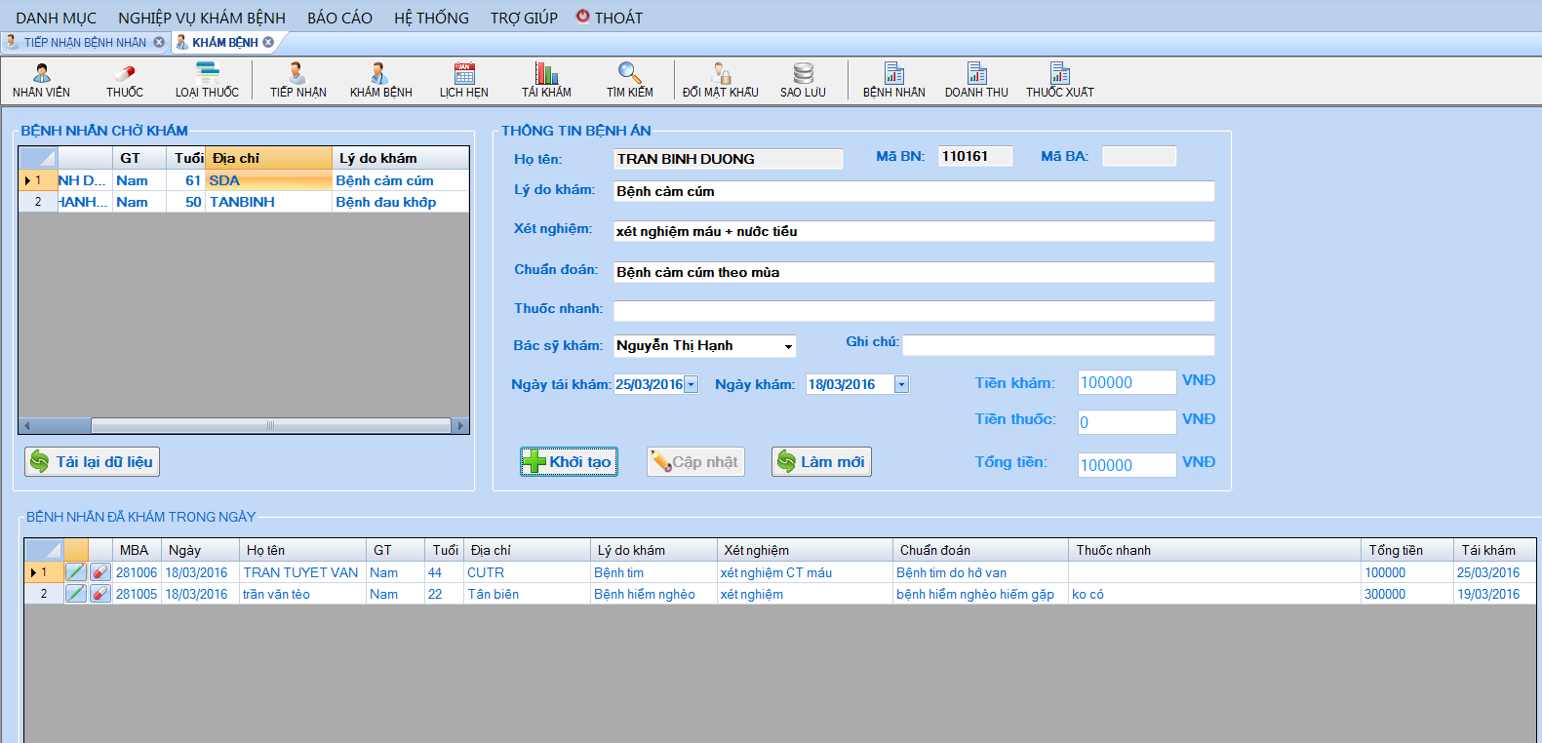Click the Lý do khám input field
The image size is (1542, 743).
pyautogui.click(x=914, y=191)
